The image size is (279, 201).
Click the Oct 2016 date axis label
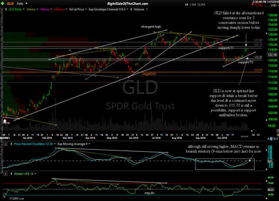tap(222, 138)
